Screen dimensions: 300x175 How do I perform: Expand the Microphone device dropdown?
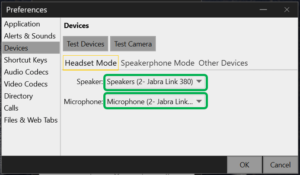tap(155, 102)
